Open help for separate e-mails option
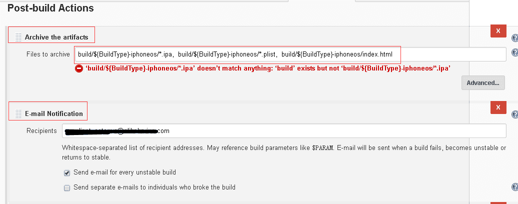 [514, 187]
